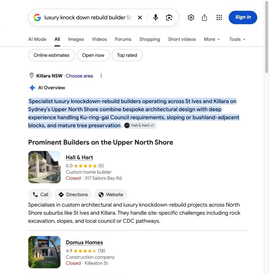The height and width of the screenshot is (274, 269).
Task: Click Domus Homes 4.9 star rating
Action: (x=85, y=251)
